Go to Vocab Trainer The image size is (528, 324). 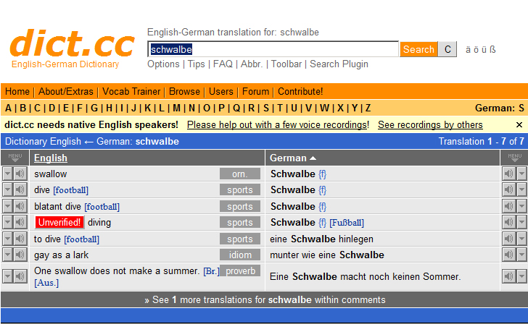[x=131, y=91]
